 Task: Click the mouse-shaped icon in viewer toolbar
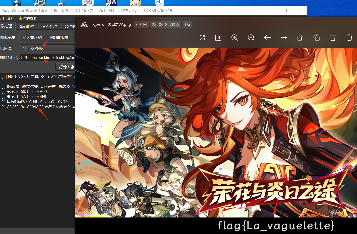(x=349, y=38)
